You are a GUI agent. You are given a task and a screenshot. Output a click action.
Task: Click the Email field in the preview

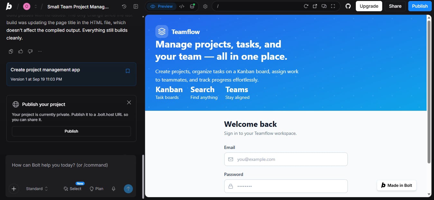[286, 159]
